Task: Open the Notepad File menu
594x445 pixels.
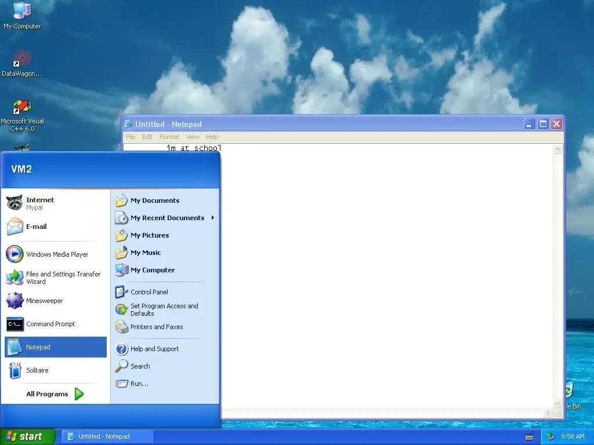Action: (x=131, y=137)
